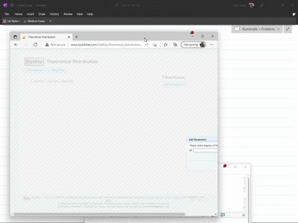Click the Not secure warning badge

point(55,45)
